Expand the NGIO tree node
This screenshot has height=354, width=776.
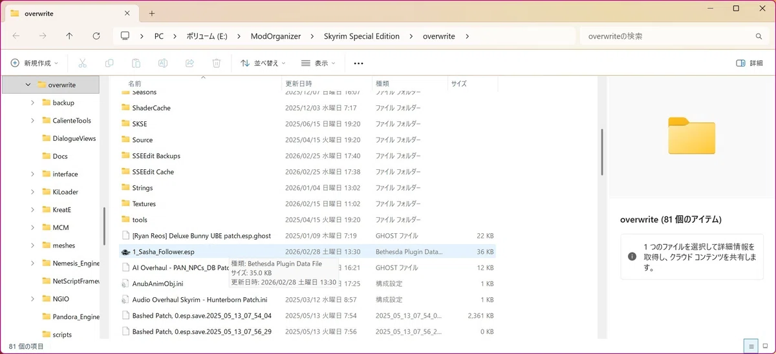click(33, 299)
